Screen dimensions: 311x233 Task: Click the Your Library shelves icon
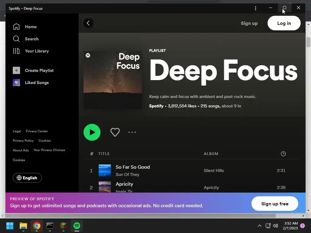(16, 51)
